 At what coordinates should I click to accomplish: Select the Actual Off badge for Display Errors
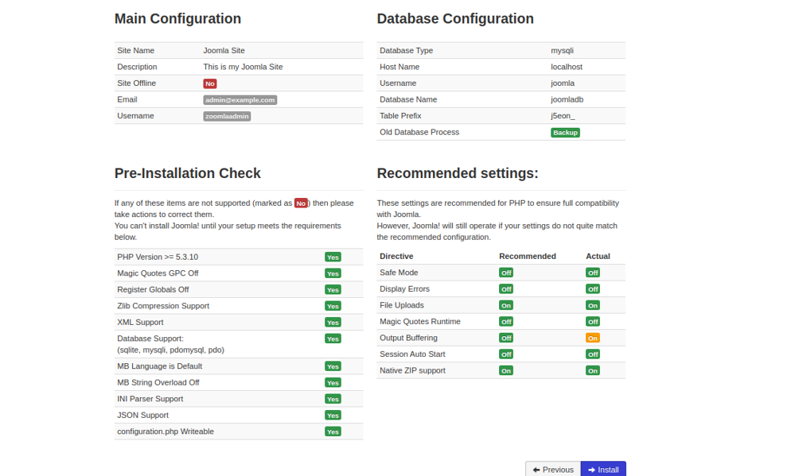pos(593,288)
